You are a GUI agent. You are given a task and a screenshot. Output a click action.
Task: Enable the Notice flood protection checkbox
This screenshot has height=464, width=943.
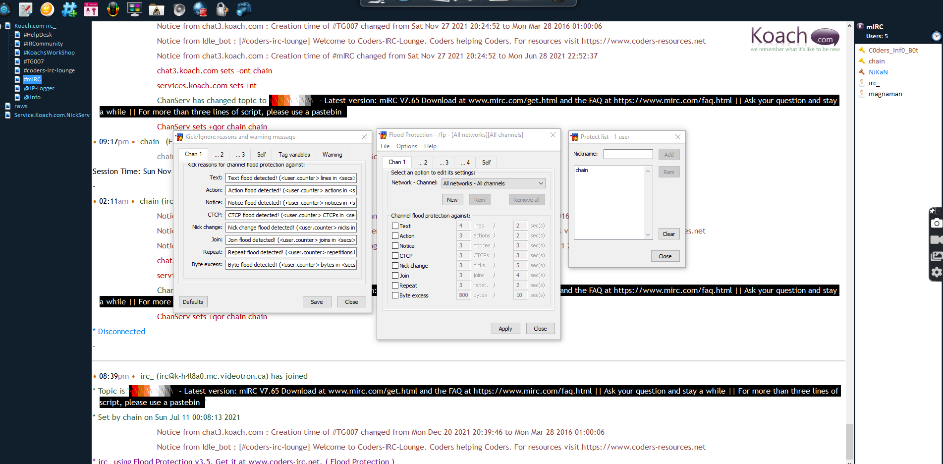coord(395,245)
